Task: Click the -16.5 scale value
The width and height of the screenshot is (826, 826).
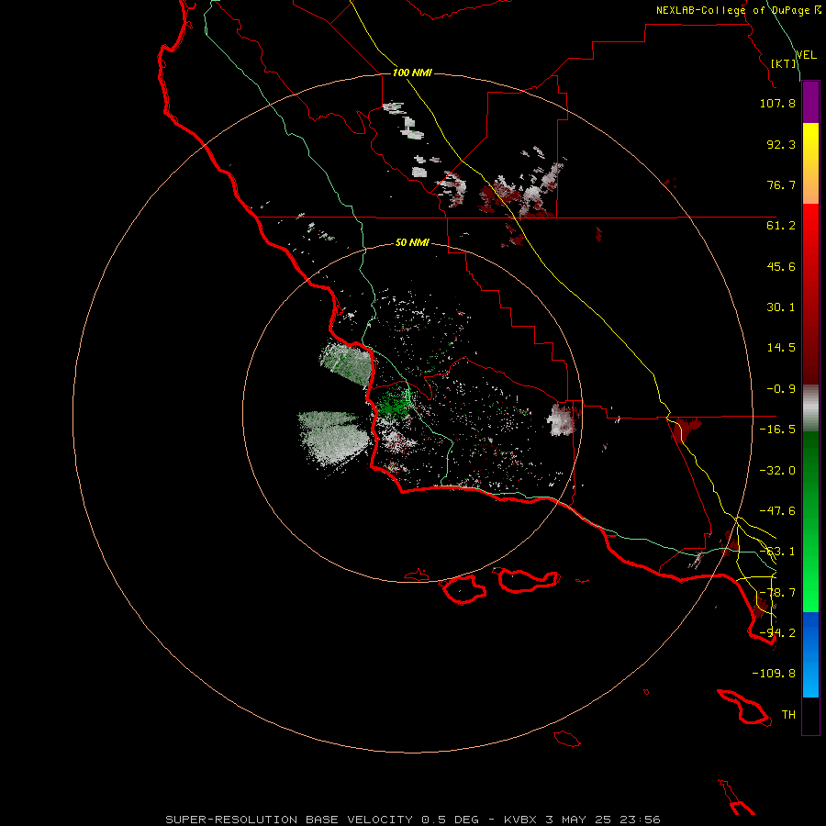Action: coord(777,430)
